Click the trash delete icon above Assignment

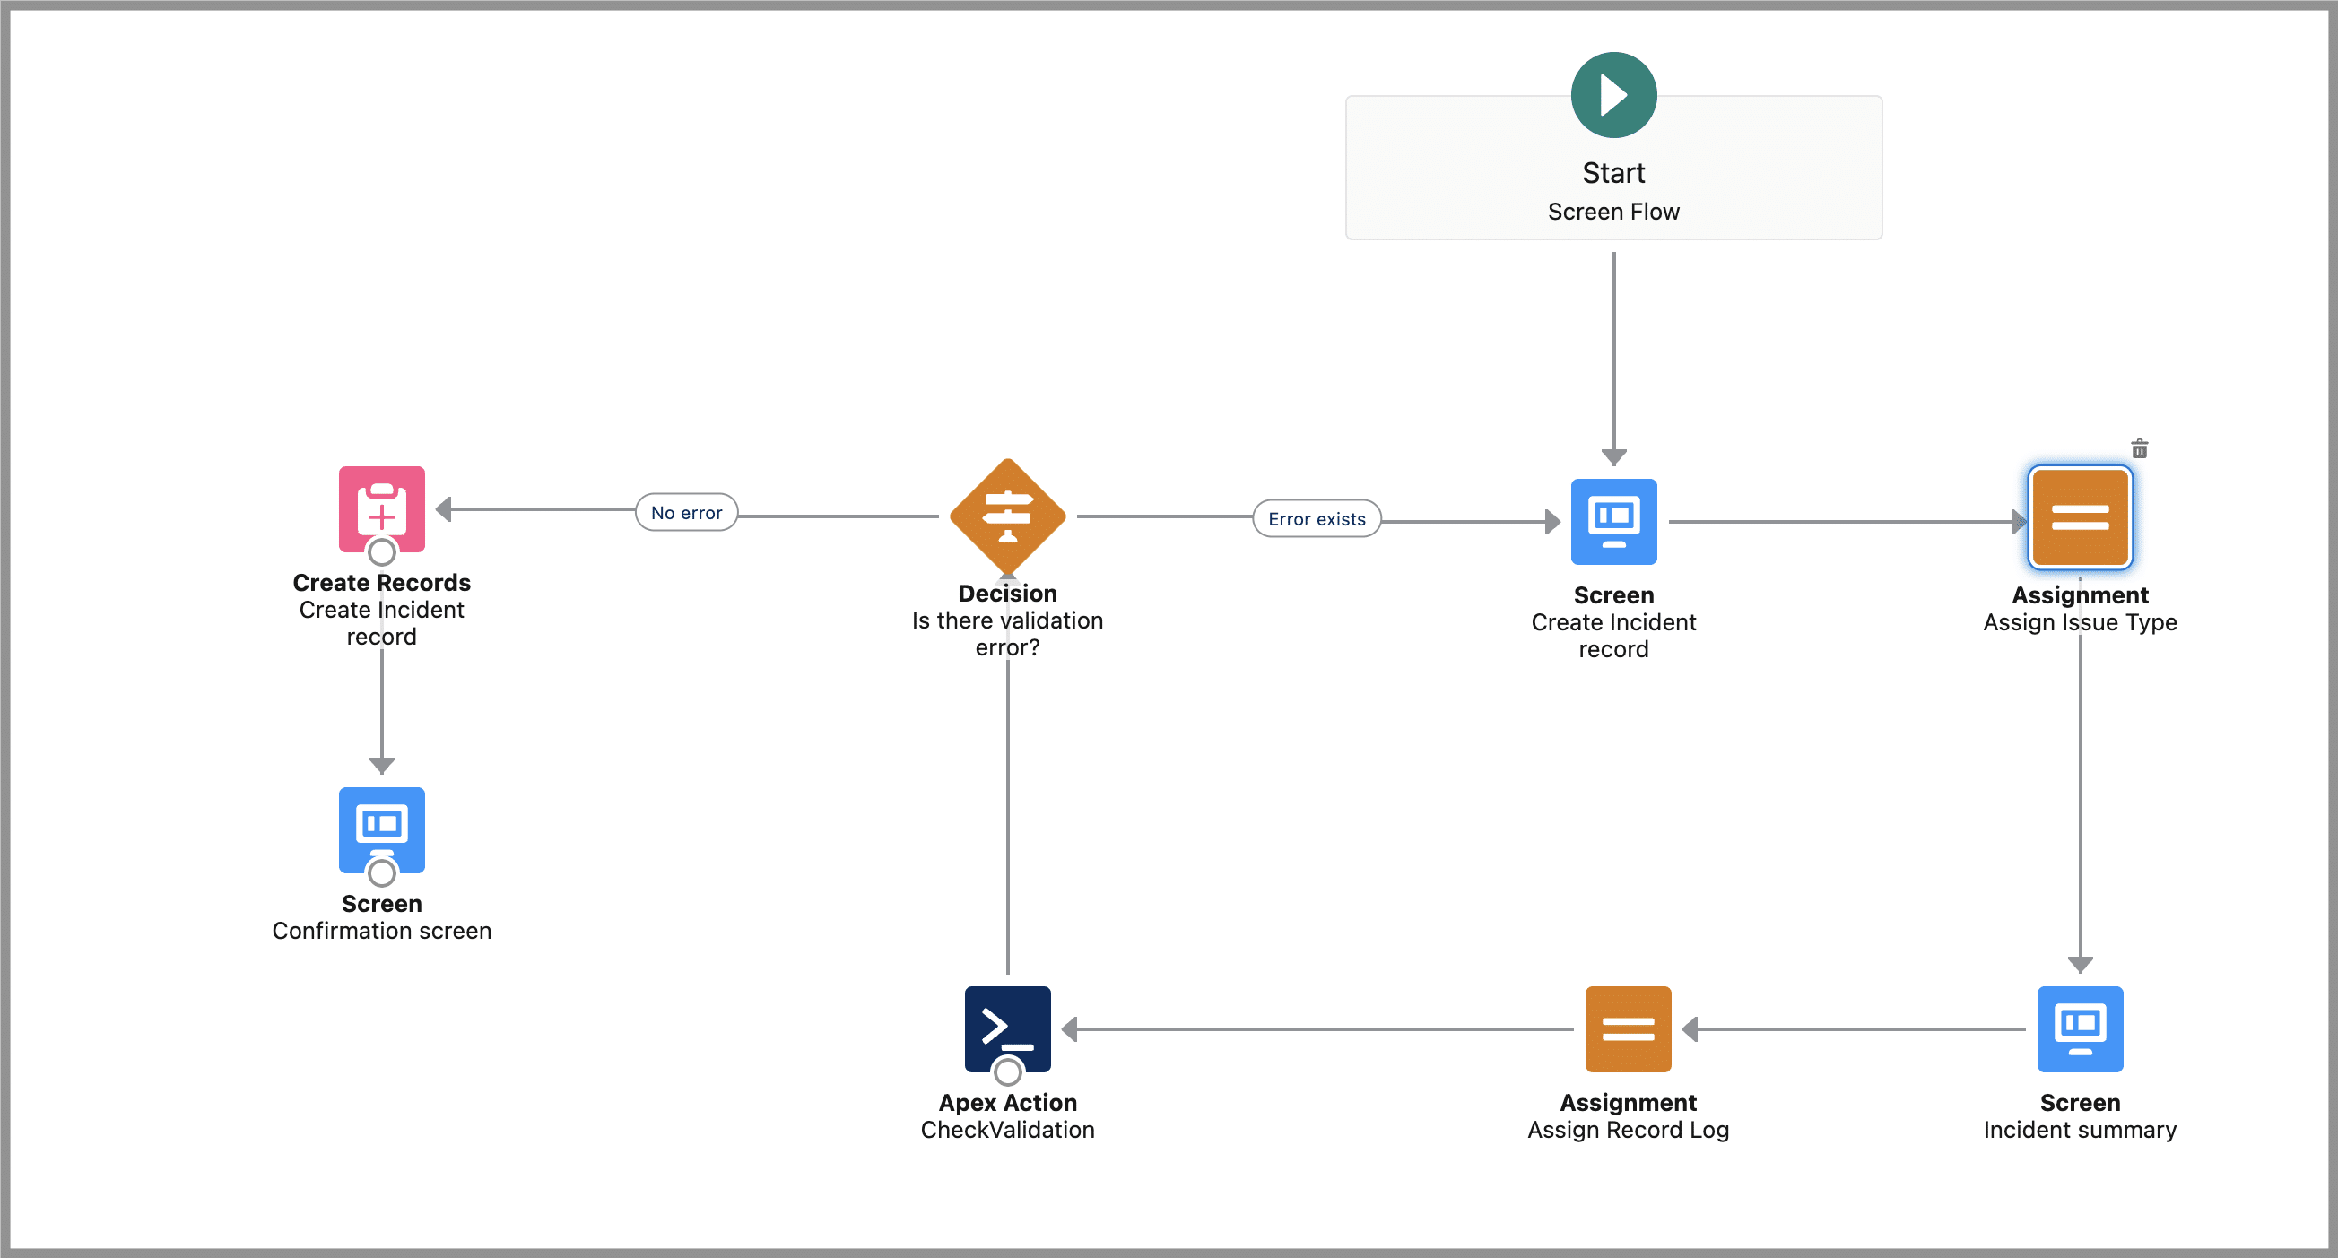[2139, 448]
